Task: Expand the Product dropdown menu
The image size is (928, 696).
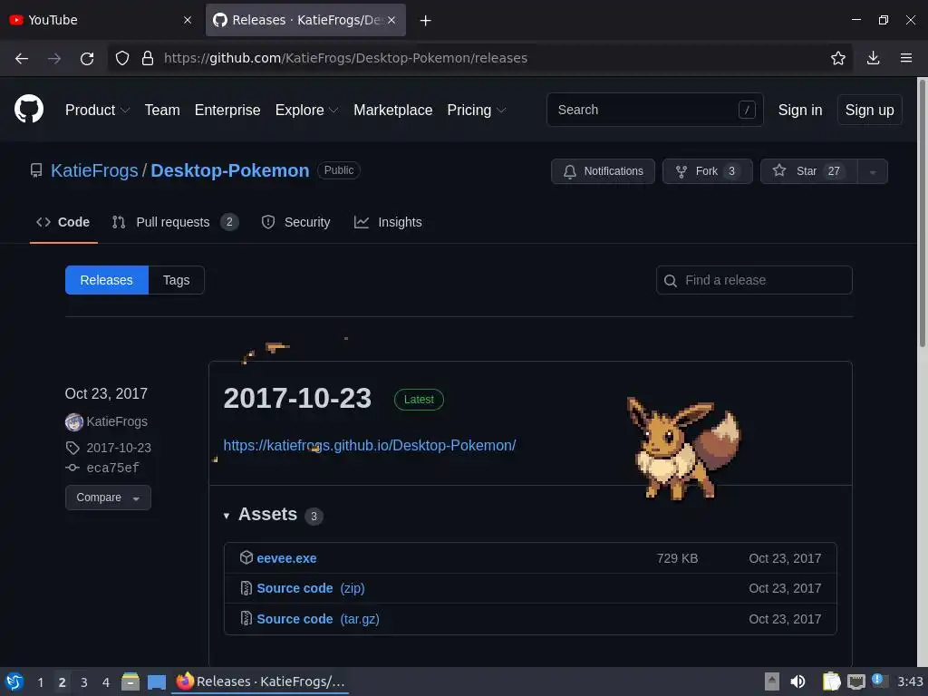Action: (x=97, y=110)
